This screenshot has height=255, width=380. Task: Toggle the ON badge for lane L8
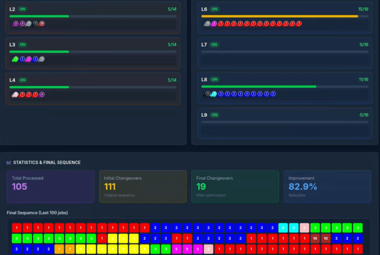tap(214, 79)
